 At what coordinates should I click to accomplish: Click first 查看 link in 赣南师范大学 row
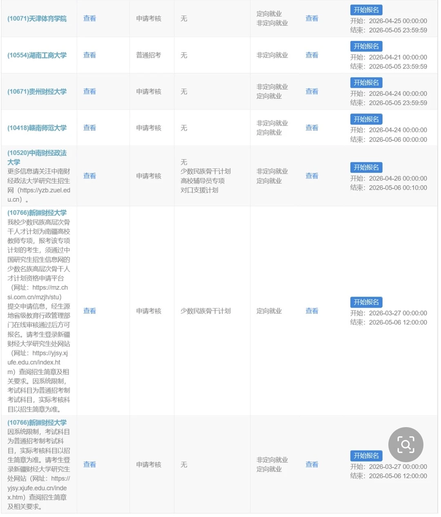[89, 128]
